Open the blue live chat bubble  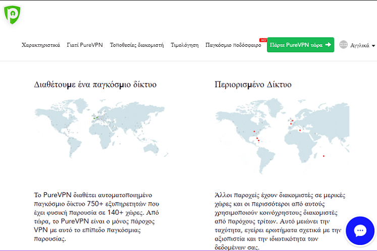click(360, 230)
